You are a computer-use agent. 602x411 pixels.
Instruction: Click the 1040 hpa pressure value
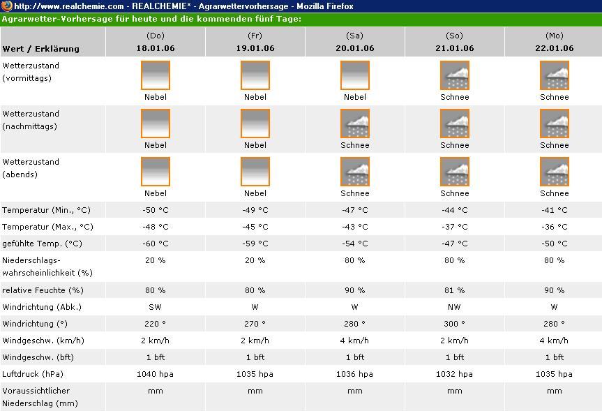(156, 374)
